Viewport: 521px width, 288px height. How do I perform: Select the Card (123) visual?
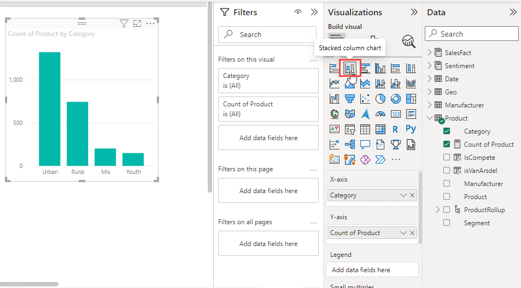[x=395, y=114]
